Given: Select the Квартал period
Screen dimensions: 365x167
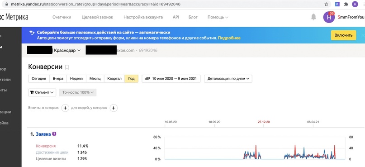Looking at the screenshot, I should (114, 78).
